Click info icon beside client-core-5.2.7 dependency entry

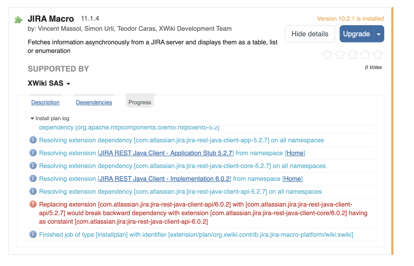pyautogui.click(x=33, y=166)
